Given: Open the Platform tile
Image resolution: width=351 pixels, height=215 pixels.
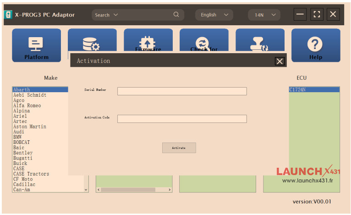Looking at the screenshot, I should 36,45.
